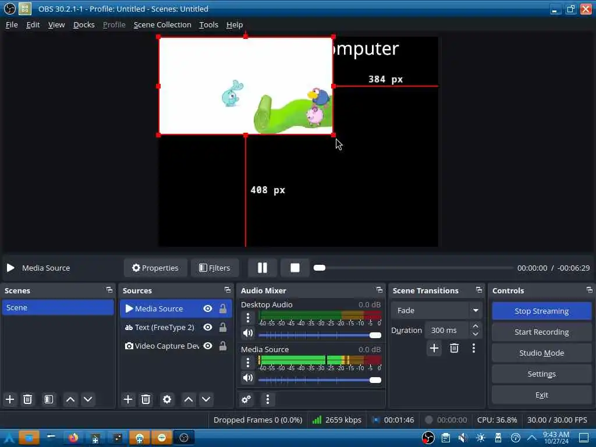Pause media playback
Viewport: 596px width, 447px height.
coord(262,268)
